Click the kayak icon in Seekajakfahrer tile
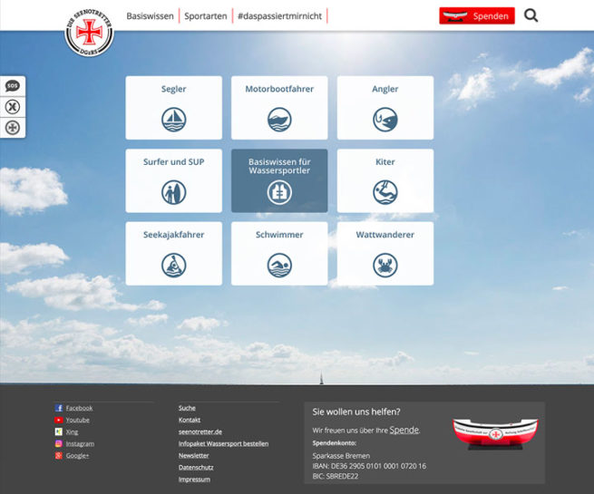 point(174,266)
